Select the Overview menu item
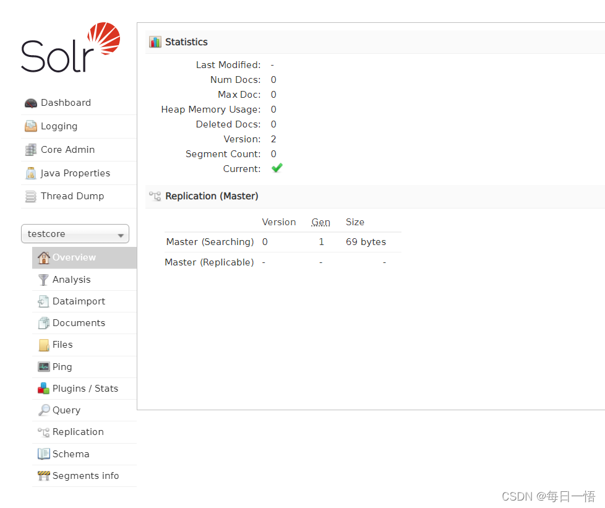This screenshot has width=605, height=508. pos(85,257)
